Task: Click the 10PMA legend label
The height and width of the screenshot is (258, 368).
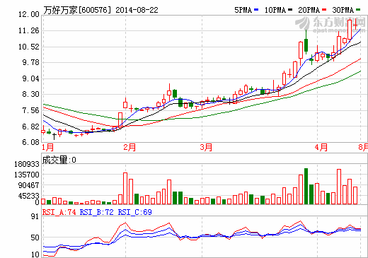Action: pyautogui.click(x=275, y=10)
